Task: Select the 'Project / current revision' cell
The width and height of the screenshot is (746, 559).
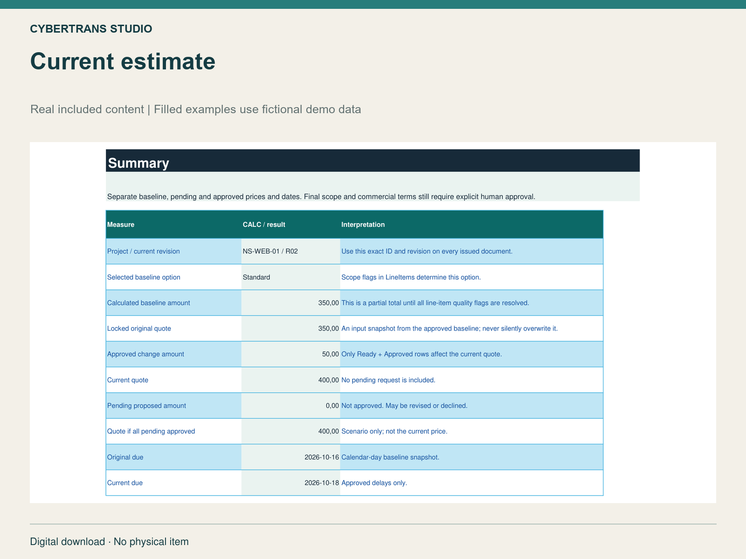Action: coord(173,252)
